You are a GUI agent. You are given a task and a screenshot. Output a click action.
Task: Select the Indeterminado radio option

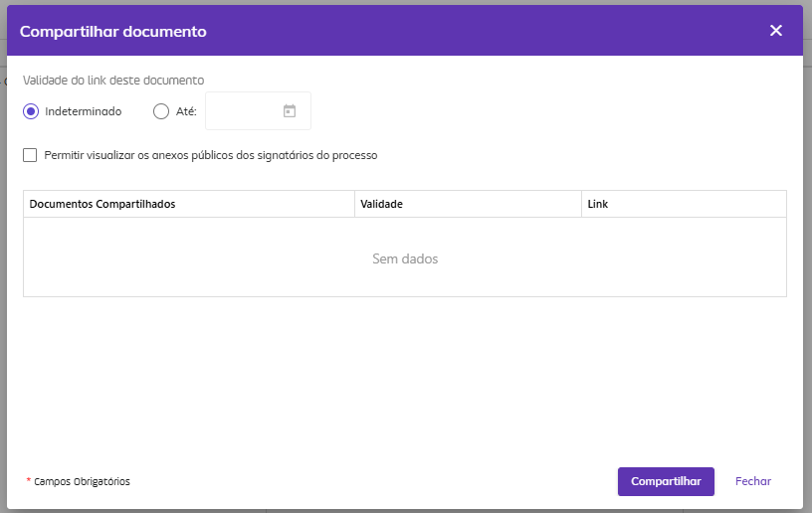(x=31, y=111)
